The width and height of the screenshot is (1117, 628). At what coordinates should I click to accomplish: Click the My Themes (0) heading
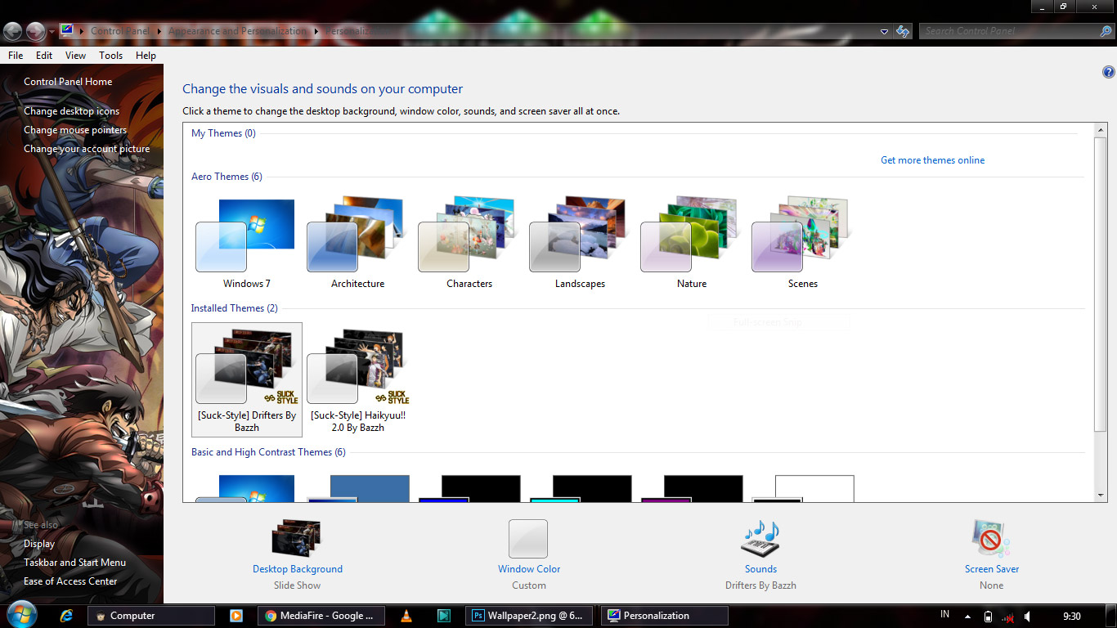pyautogui.click(x=223, y=133)
